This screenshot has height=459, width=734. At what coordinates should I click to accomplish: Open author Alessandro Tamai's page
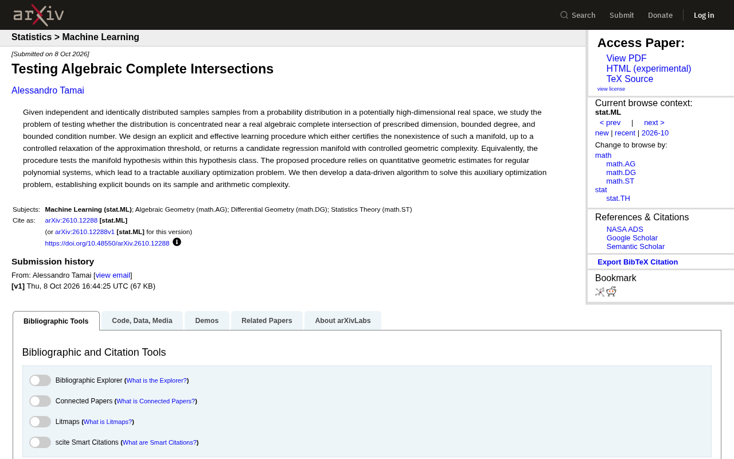[x=48, y=91]
